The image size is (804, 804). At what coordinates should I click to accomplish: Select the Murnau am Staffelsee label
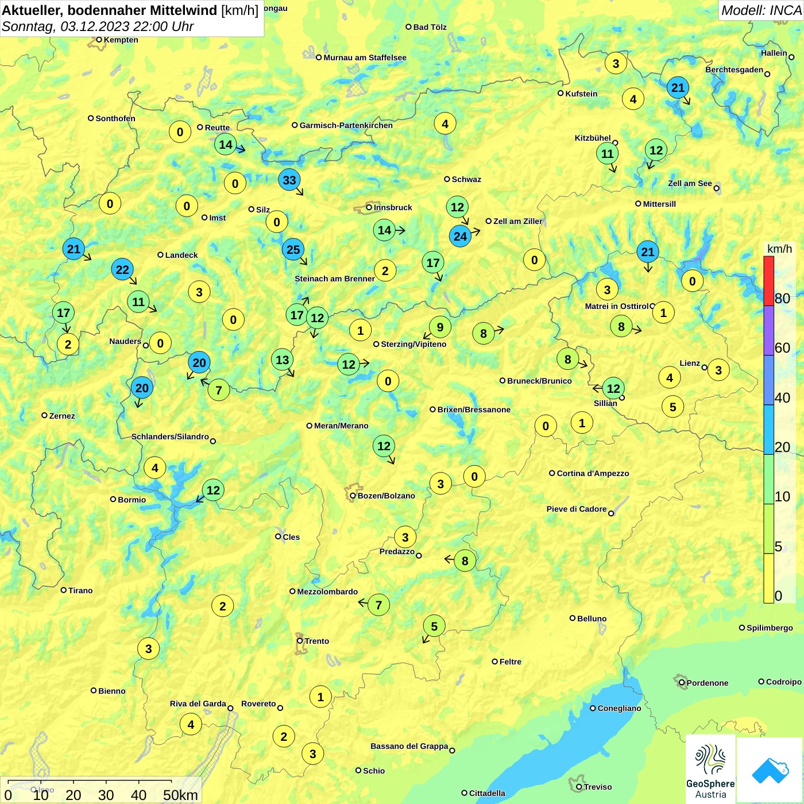click(x=365, y=57)
